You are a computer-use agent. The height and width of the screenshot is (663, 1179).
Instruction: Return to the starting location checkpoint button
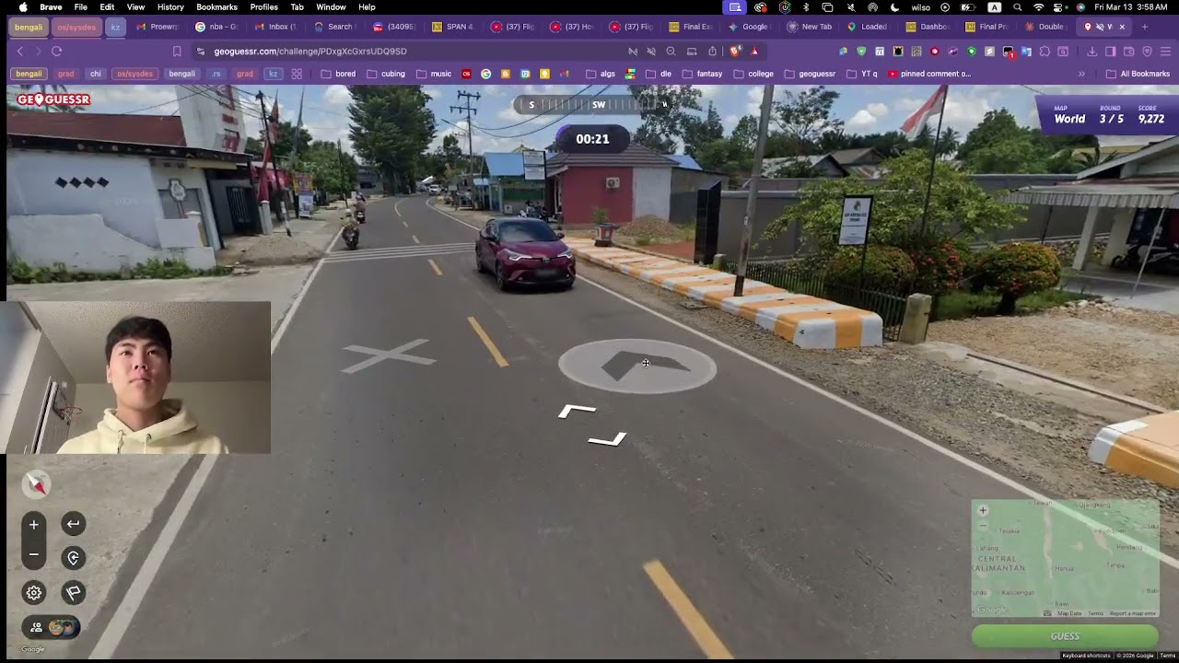[74, 557]
